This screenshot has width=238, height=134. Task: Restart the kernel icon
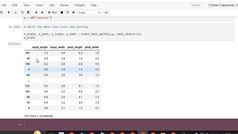68,12
